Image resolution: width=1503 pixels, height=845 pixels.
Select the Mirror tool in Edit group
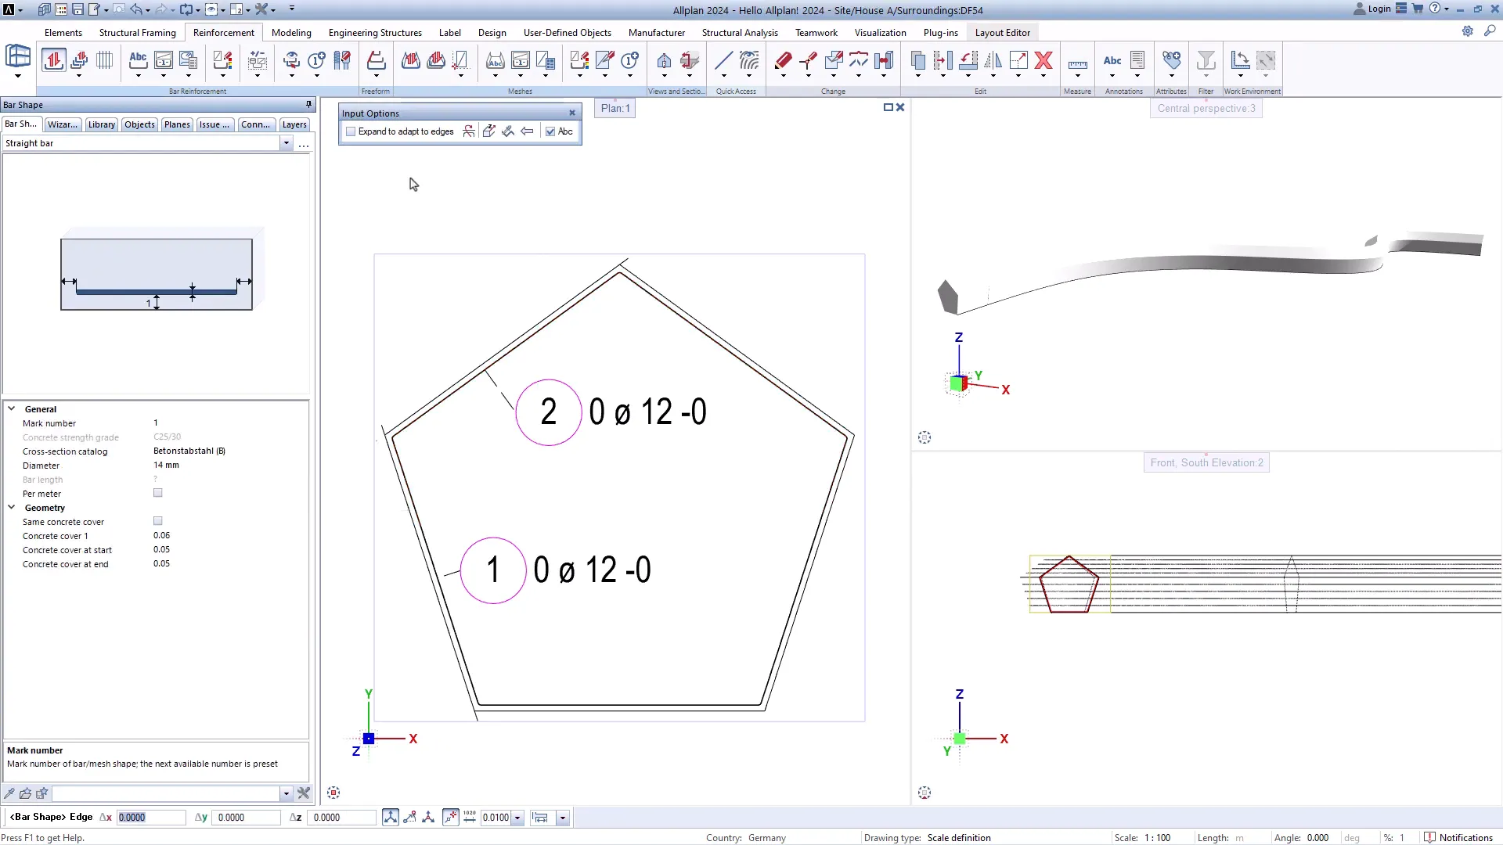pos(994,61)
